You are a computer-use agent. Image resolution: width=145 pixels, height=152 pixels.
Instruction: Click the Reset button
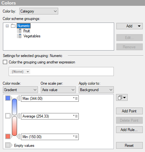tap(129, 146)
